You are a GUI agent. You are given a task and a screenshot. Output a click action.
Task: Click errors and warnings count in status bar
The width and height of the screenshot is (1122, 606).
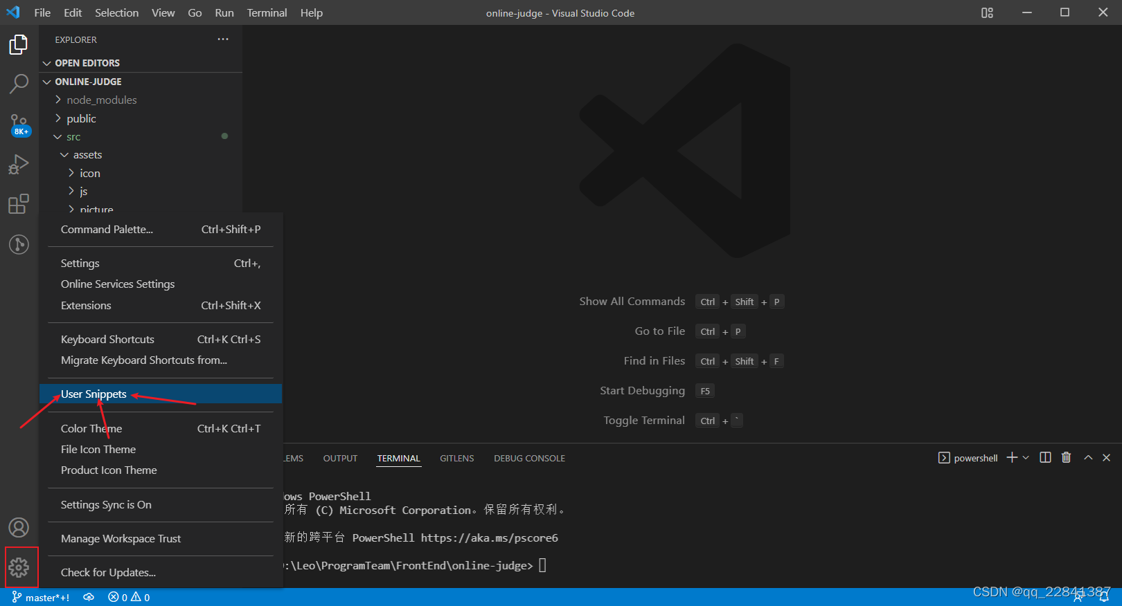[129, 598]
